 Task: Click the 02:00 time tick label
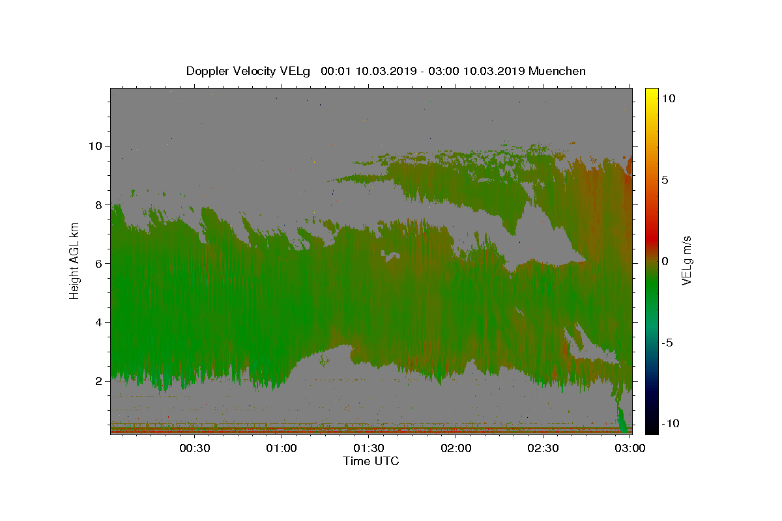(456, 449)
